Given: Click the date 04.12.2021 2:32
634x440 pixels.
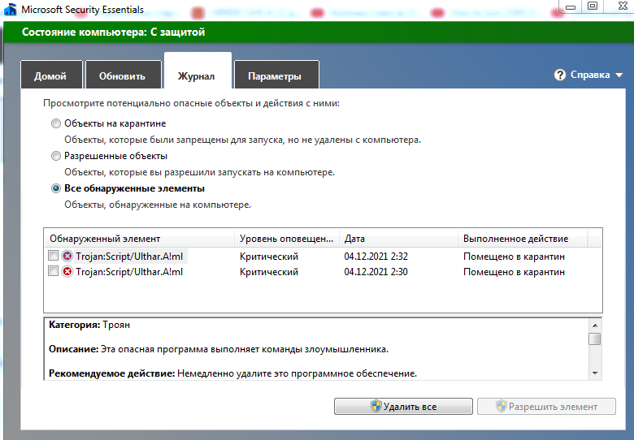Looking at the screenshot, I should pyautogui.click(x=376, y=257).
